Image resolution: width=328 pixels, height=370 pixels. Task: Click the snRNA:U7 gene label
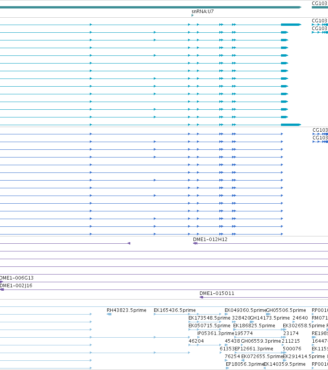[x=203, y=12]
